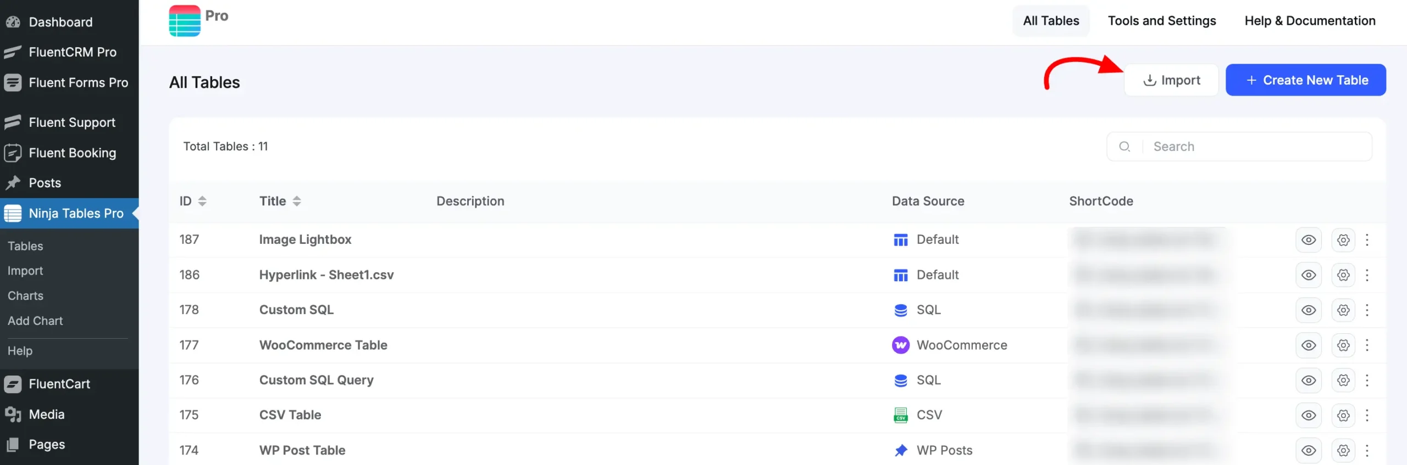
Task: Expand more options for WooCommerce Table row
Action: coord(1367,345)
